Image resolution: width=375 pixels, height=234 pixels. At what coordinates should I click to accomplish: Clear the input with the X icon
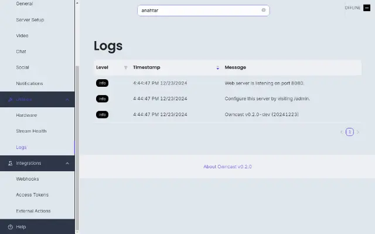[263, 10]
